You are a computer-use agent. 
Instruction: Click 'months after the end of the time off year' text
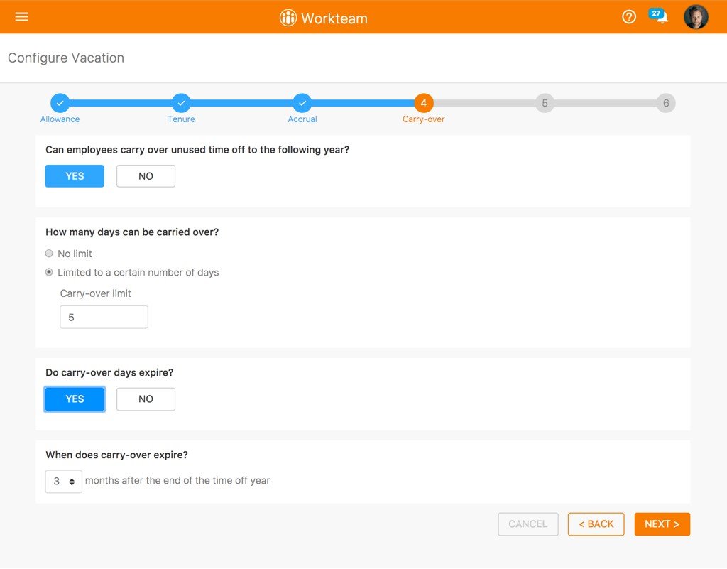(x=177, y=481)
